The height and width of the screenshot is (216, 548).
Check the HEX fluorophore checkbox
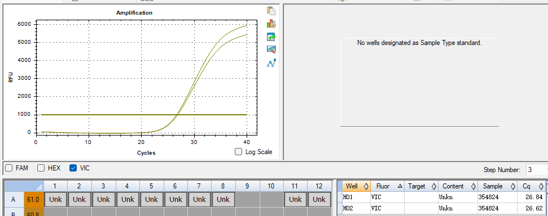[41, 168]
